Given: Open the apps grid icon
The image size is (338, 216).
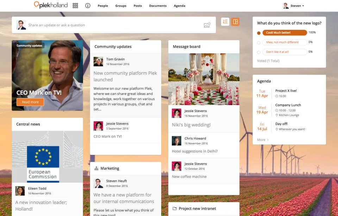Looking at the screenshot, I should pyautogui.click(x=75, y=6).
